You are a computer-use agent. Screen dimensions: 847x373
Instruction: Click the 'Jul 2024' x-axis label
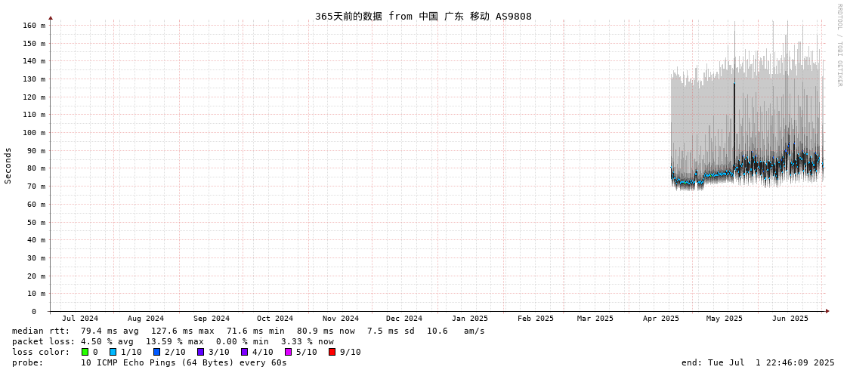[80, 319]
